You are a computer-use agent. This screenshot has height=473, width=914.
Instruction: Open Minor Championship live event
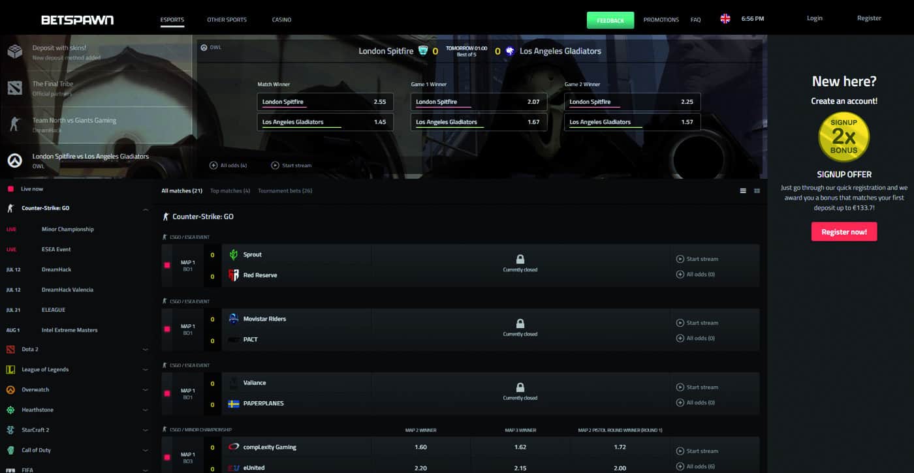(67, 230)
